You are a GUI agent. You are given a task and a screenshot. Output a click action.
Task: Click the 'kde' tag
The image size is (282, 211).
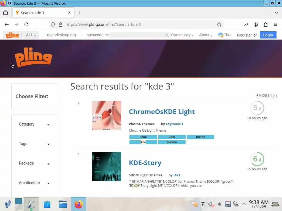pyautogui.click(x=143, y=142)
